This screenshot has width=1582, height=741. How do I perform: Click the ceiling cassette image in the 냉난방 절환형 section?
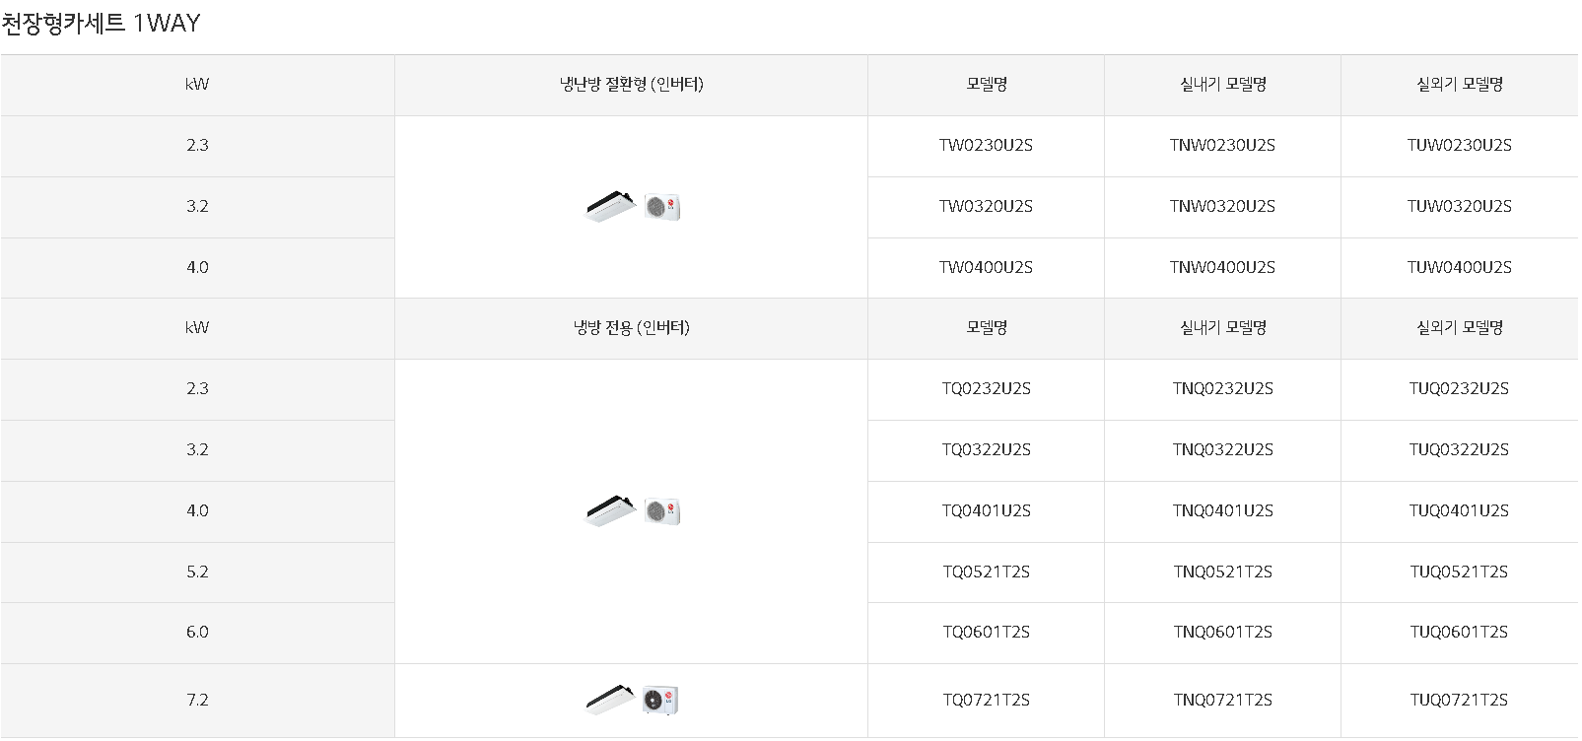click(x=611, y=206)
